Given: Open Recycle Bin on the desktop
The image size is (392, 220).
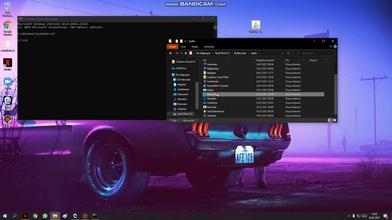Looking at the screenshot, I should (7, 9).
